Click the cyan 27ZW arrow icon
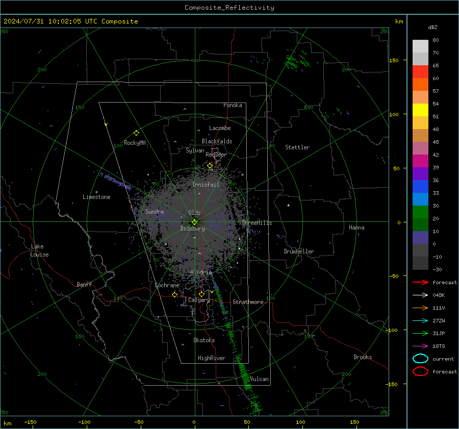The image size is (459, 429). (420, 321)
